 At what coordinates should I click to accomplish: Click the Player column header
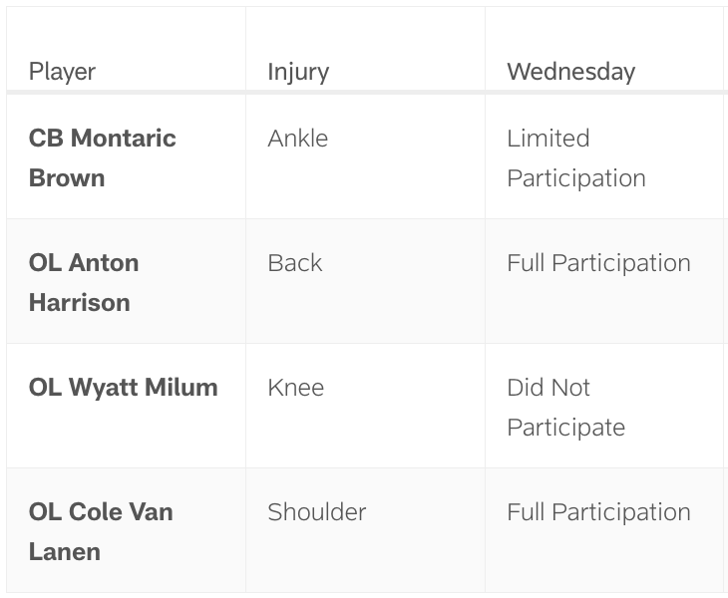pos(62,72)
